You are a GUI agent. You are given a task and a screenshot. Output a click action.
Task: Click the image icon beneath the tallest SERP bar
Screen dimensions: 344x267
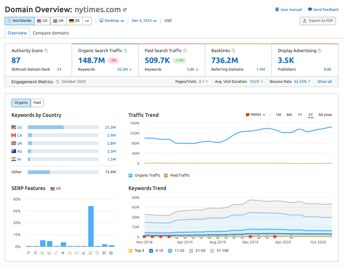90,253
